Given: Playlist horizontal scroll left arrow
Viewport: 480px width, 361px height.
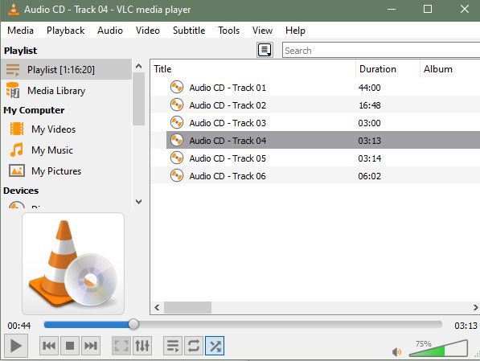Looking at the screenshot, I should (x=157, y=307).
